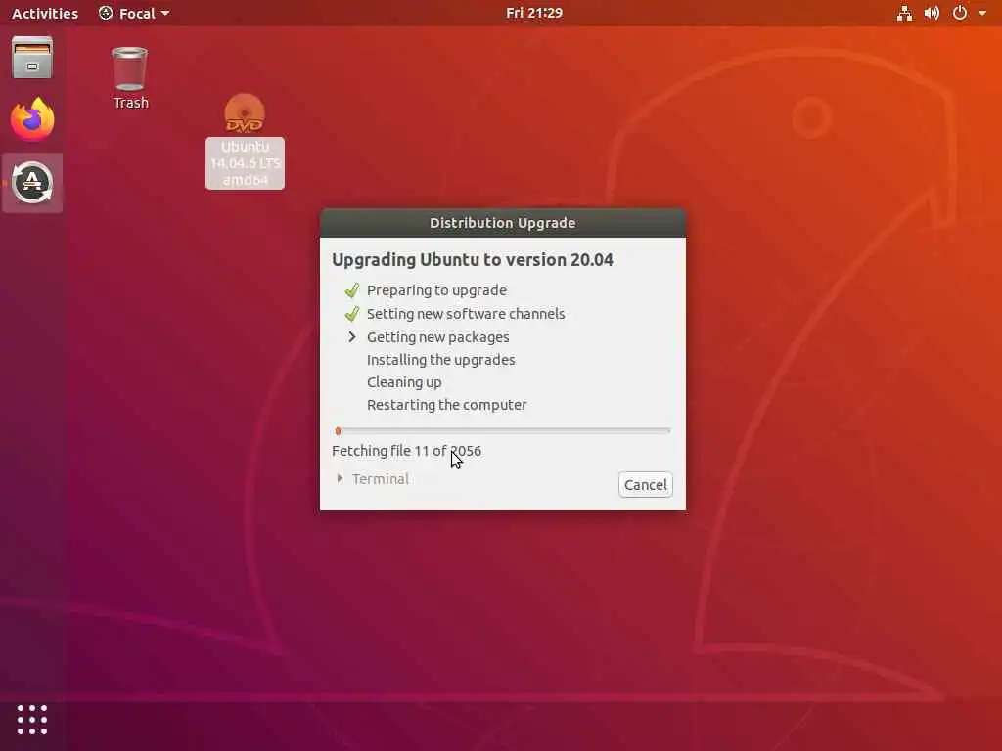Screen dimensions: 1002x751
Task: Launch Firefox from the dock
Action: (32, 119)
